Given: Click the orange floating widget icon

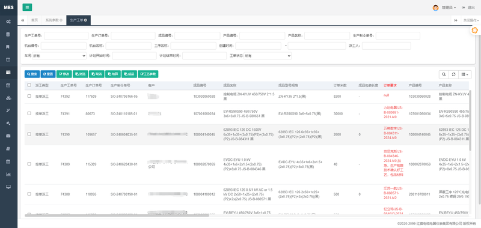Looking at the screenshot, I should [475, 30].
